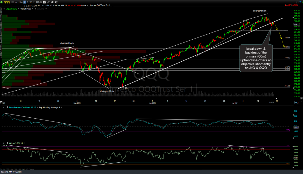Image resolution: width=303 pixels, height=174 pixels.
Task: Click move-arrows icon of Price Percent Oscillator
Action: 7,108
